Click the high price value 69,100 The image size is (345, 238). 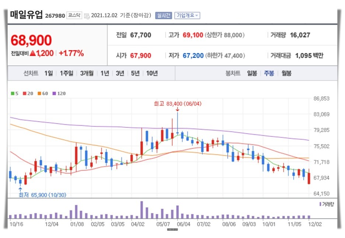[x=193, y=35]
